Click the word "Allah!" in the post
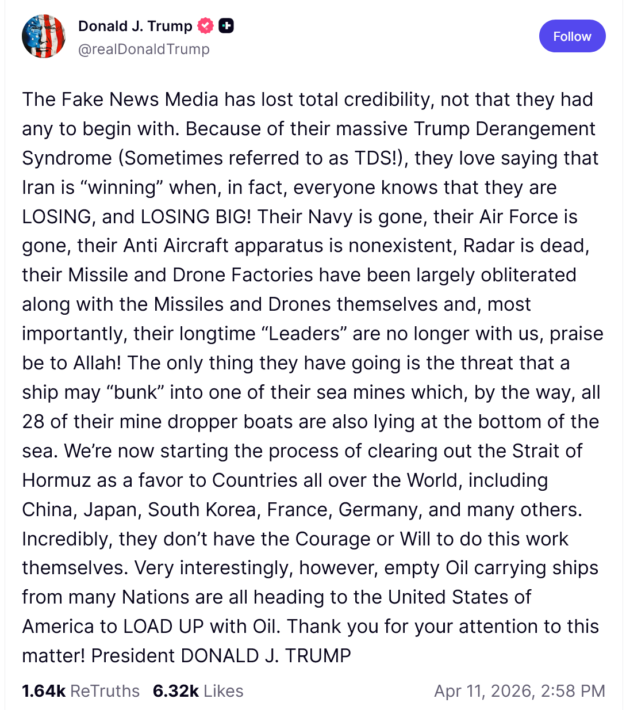Image resolution: width=626 pixels, height=710 pixels. click(97, 363)
